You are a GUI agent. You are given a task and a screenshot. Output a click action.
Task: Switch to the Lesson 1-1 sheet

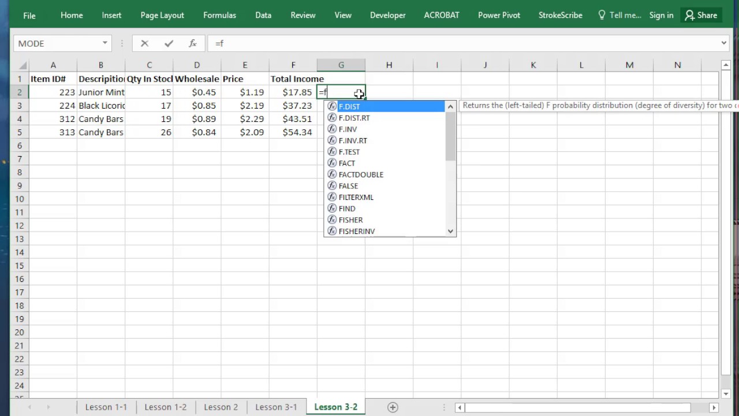click(106, 407)
